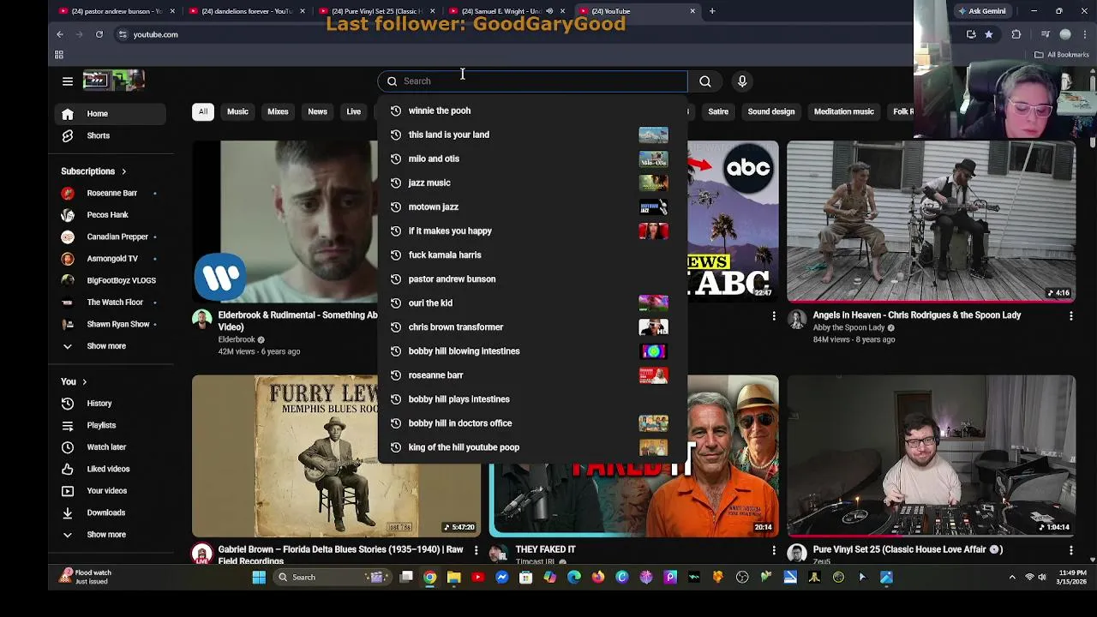Viewport: 1097px width, 617px height.
Task: Choose 'chris brown transformer' suggestion
Action: [532, 327]
